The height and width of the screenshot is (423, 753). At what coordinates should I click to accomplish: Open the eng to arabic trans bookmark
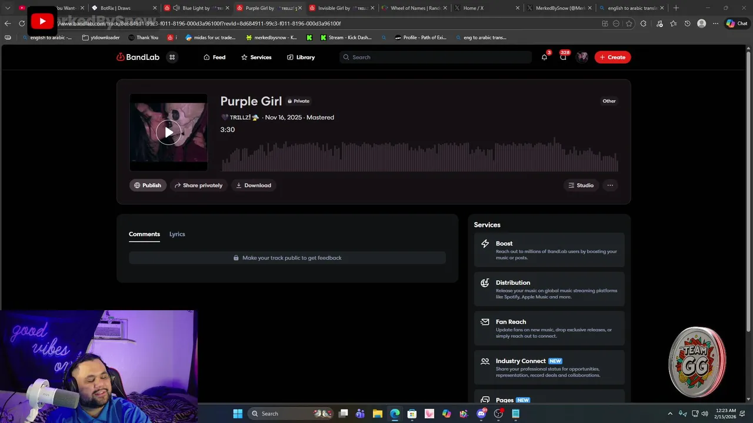click(481, 38)
